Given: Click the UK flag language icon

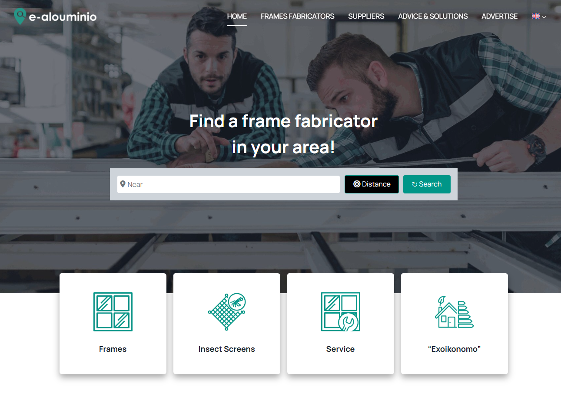Looking at the screenshot, I should point(535,16).
